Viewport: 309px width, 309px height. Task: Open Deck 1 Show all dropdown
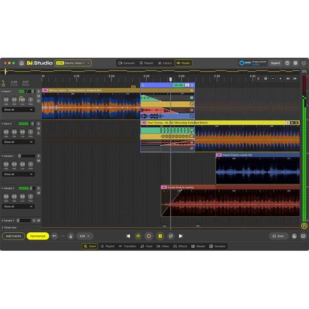pyautogui.click(x=19, y=110)
